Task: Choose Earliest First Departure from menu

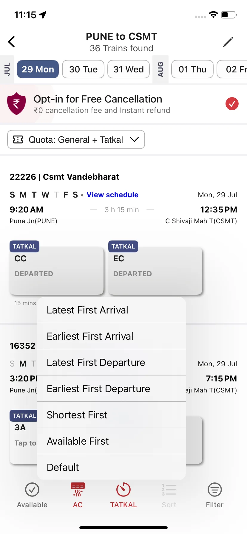Action: [x=112, y=389]
